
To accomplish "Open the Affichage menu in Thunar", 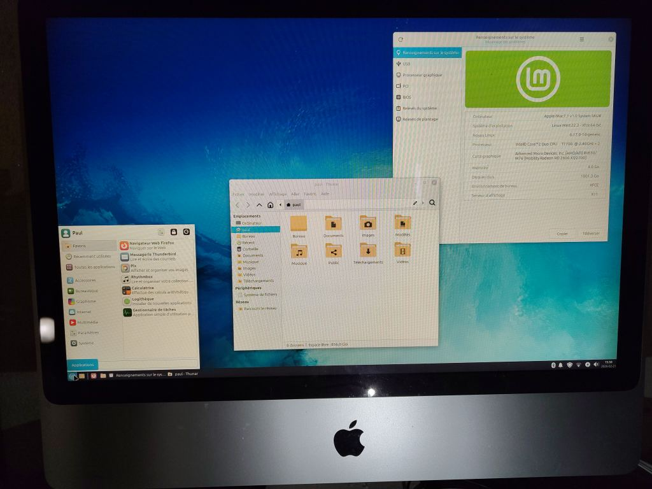I will pyautogui.click(x=278, y=194).
